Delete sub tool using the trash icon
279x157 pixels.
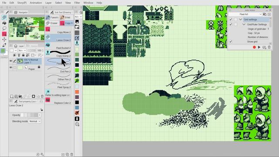[71, 154]
